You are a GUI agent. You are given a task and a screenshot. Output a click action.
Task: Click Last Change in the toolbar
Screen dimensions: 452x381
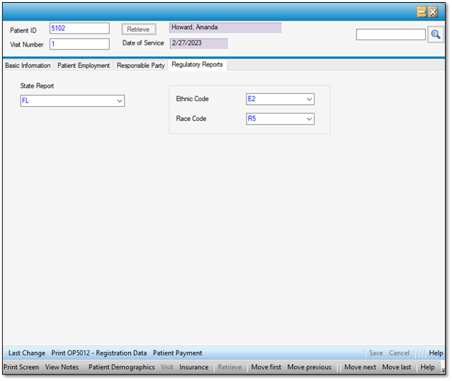click(27, 353)
